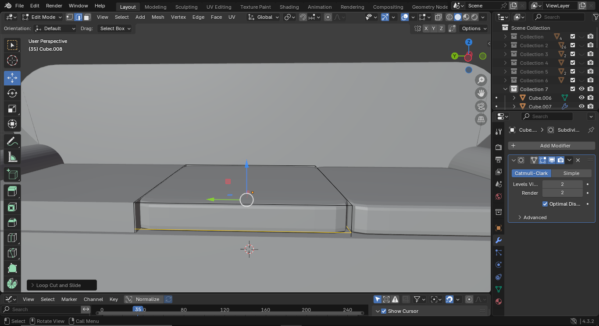
Task: Hide Collection 7 in the viewport
Action: 581,89
